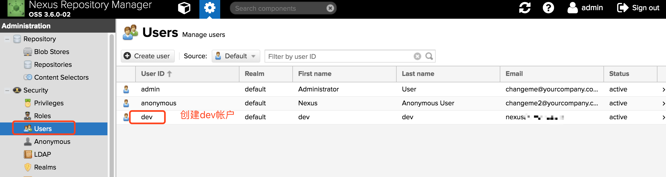Image resolution: width=666 pixels, height=177 pixels.
Task: Sort by Status column
Action: pos(630,74)
